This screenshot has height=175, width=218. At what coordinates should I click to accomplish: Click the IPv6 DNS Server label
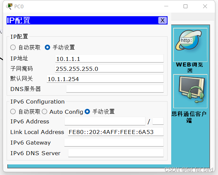(36, 153)
